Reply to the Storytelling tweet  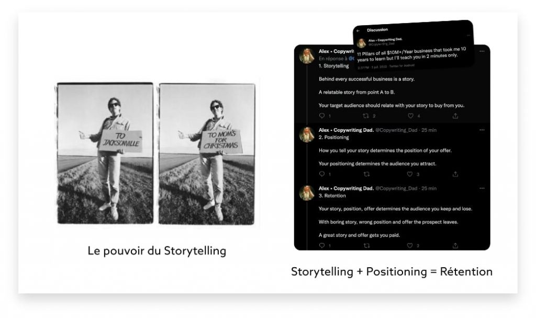[321, 116]
